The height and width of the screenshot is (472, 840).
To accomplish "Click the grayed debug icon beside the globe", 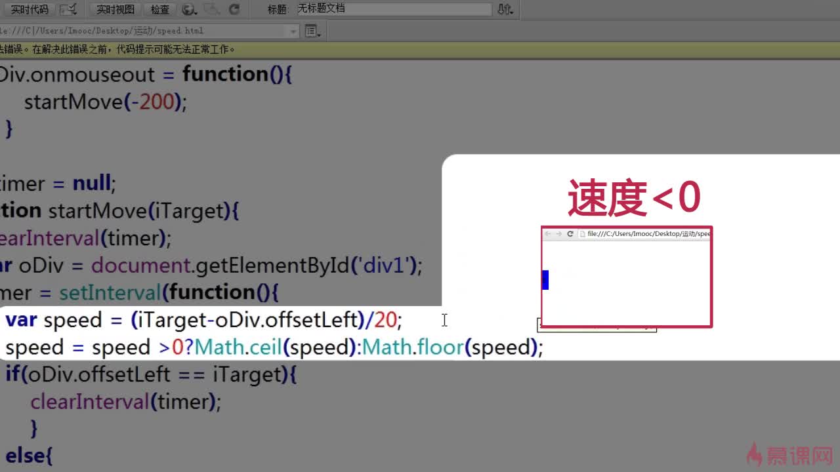I will click(x=211, y=9).
